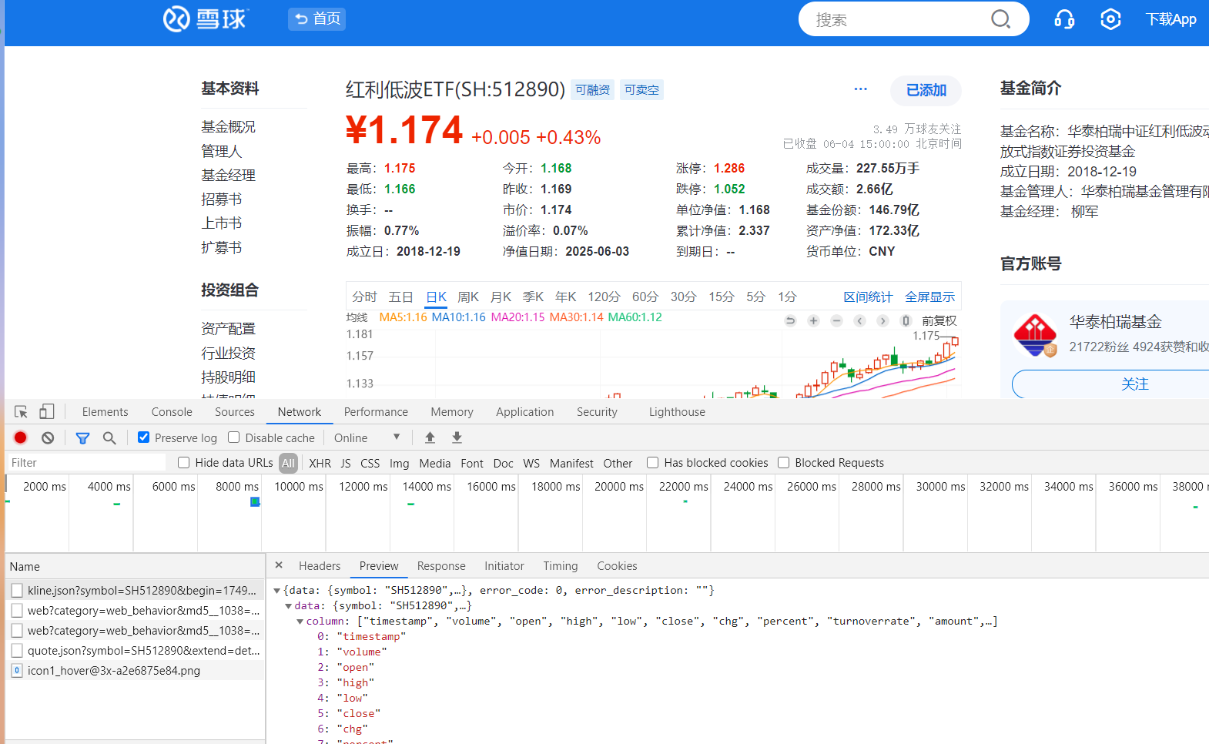This screenshot has height=744, width=1209.
Task: Collapse the data object node
Action: pos(289,606)
